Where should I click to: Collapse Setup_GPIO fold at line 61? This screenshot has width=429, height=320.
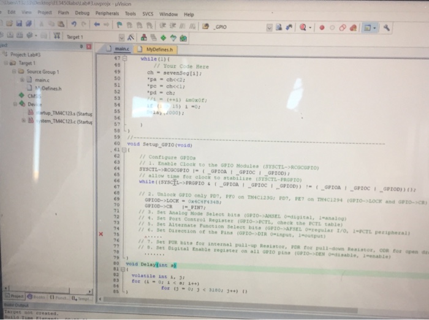point(124,150)
